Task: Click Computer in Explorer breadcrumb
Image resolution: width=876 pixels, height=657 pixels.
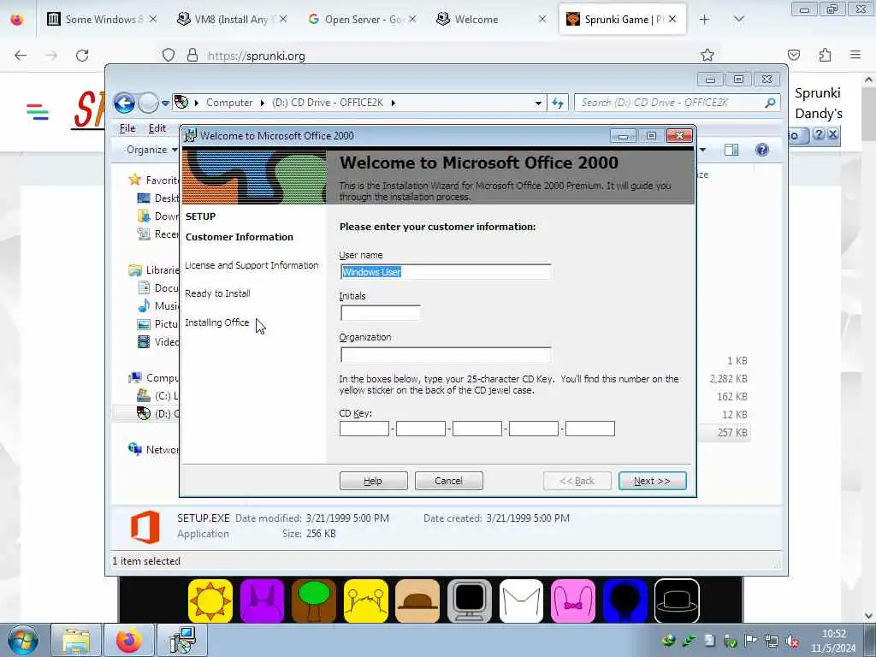Action: tap(229, 103)
